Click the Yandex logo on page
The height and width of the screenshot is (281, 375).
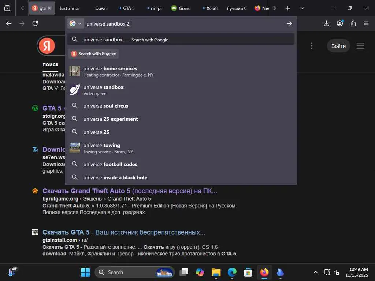coord(47,45)
